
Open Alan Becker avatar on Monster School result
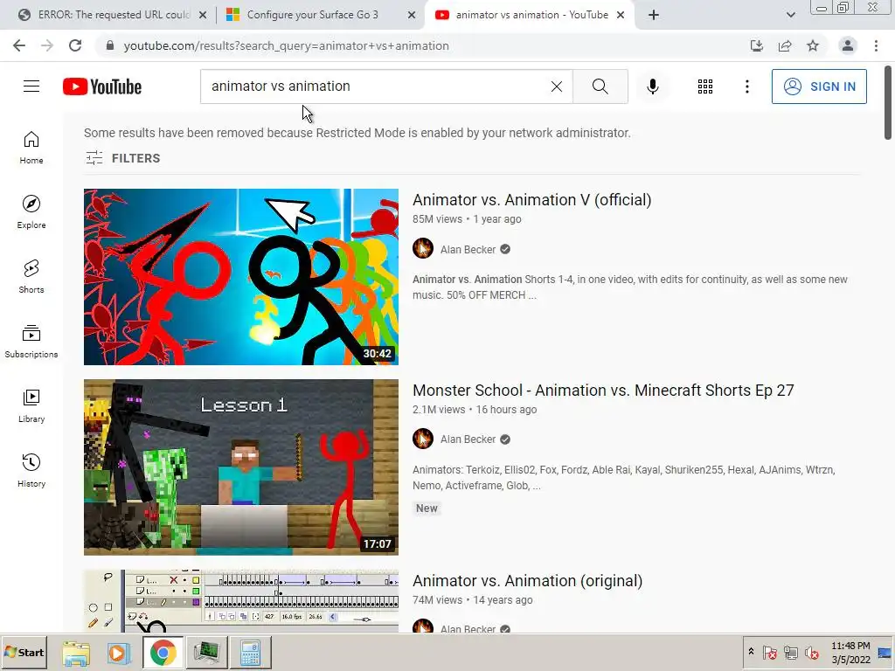(x=423, y=439)
